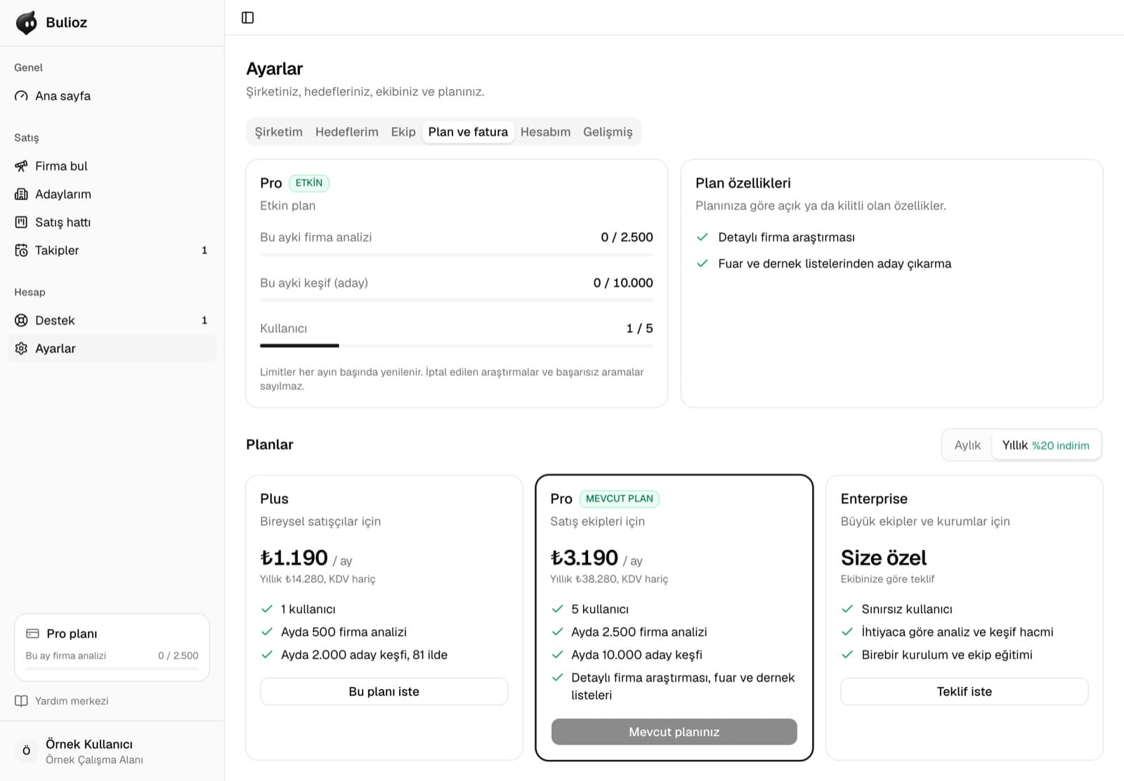This screenshot has width=1124, height=781.
Task: Switch billing to Aylık
Action: (x=967, y=445)
